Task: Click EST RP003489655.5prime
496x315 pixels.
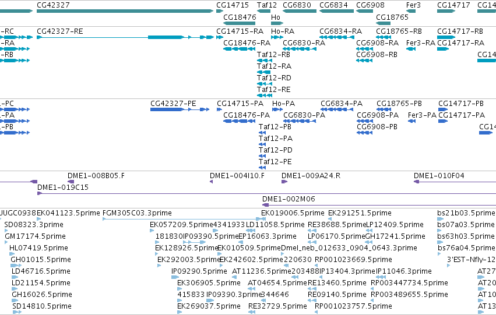Action: click(x=409, y=295)
